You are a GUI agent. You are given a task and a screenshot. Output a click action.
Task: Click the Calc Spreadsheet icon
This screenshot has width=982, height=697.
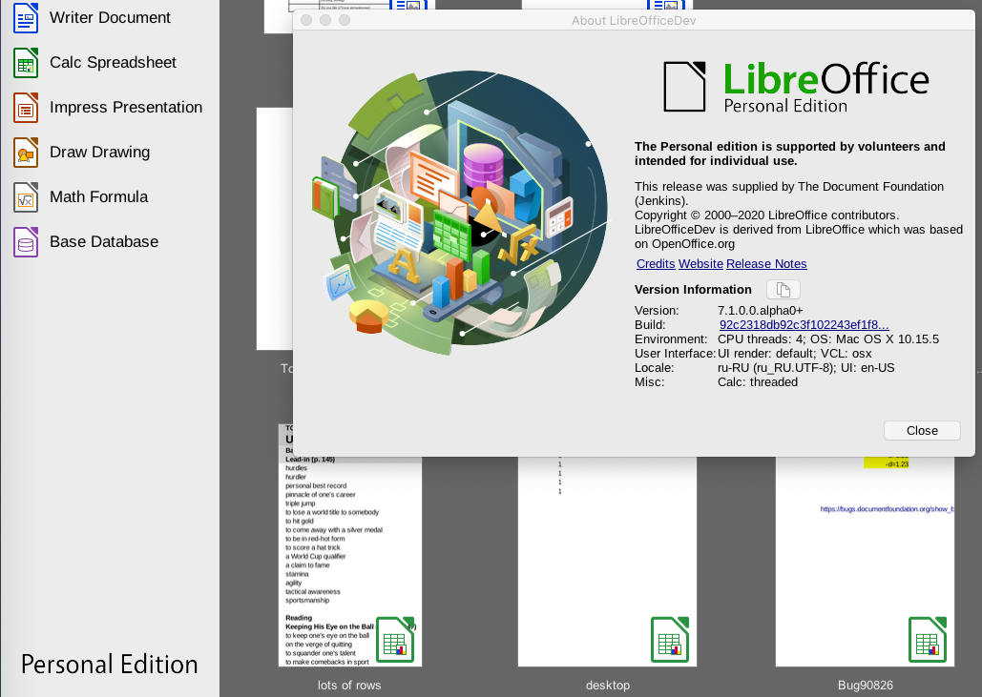[26, 63]
